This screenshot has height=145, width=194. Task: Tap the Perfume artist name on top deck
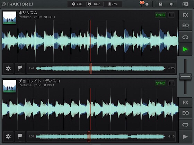[25, 17]
